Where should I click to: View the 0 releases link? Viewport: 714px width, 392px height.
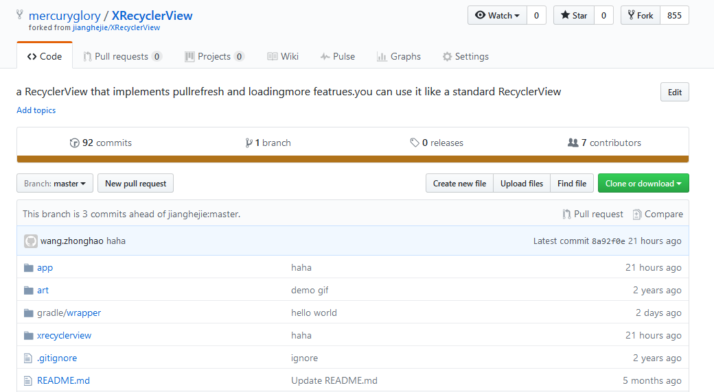436,143
